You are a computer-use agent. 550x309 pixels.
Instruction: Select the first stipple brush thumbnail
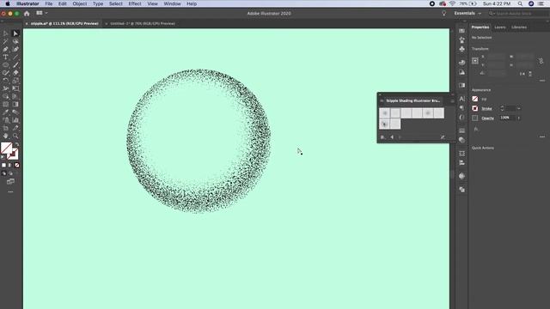point(384,113)
